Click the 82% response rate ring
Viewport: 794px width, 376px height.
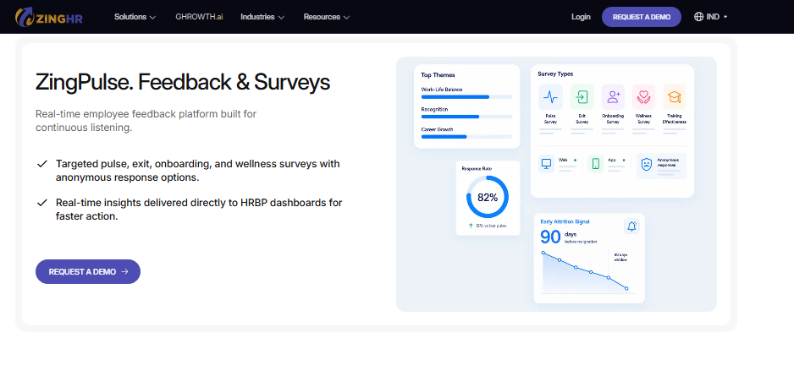click(488, 197)
